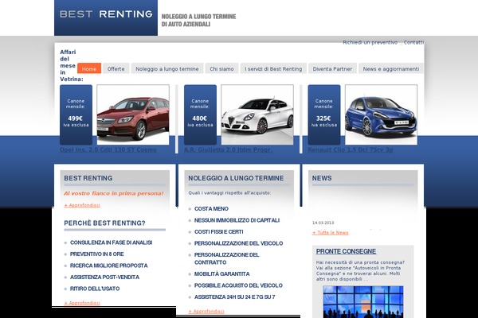Open Renault Clio 1.5 Dci 75cv 3p link
Image resolution: width=478 pixels, height=318 pixels.
[x=351, y=149]
